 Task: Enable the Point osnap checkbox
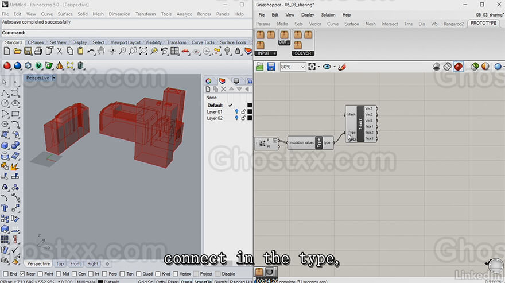(x=40, y=274)
